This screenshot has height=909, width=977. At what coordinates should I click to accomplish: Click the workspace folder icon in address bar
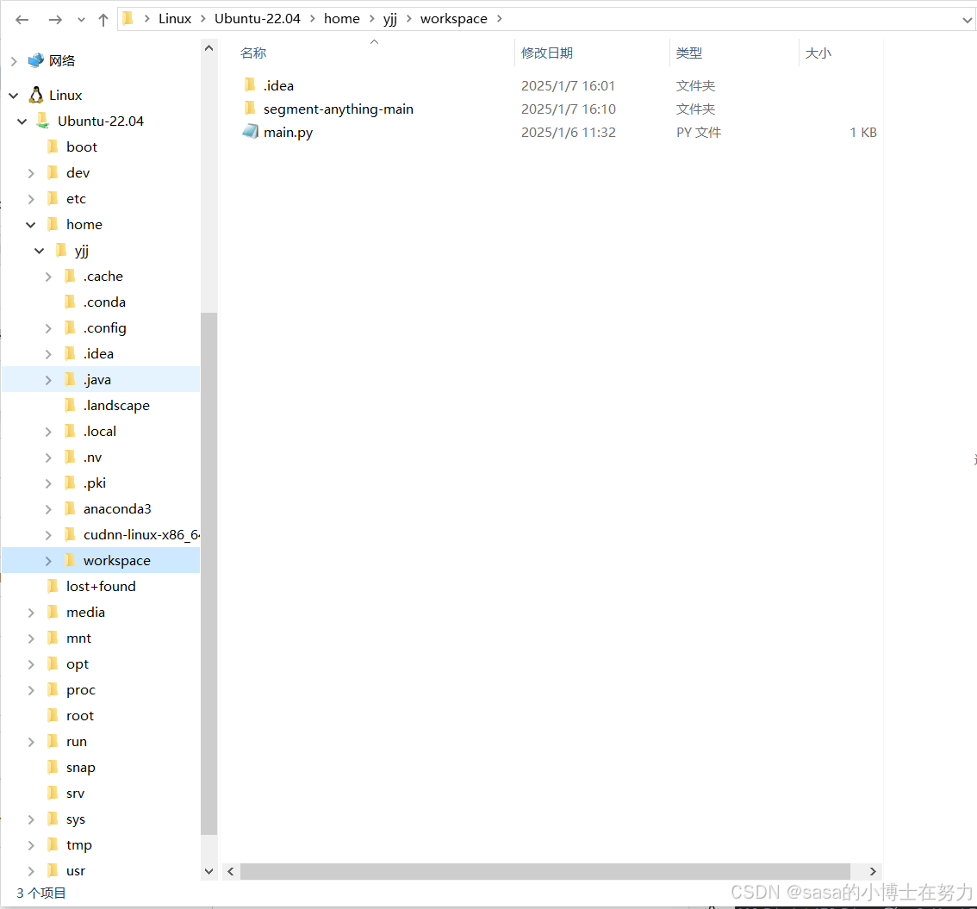click(x=453, y=18)
